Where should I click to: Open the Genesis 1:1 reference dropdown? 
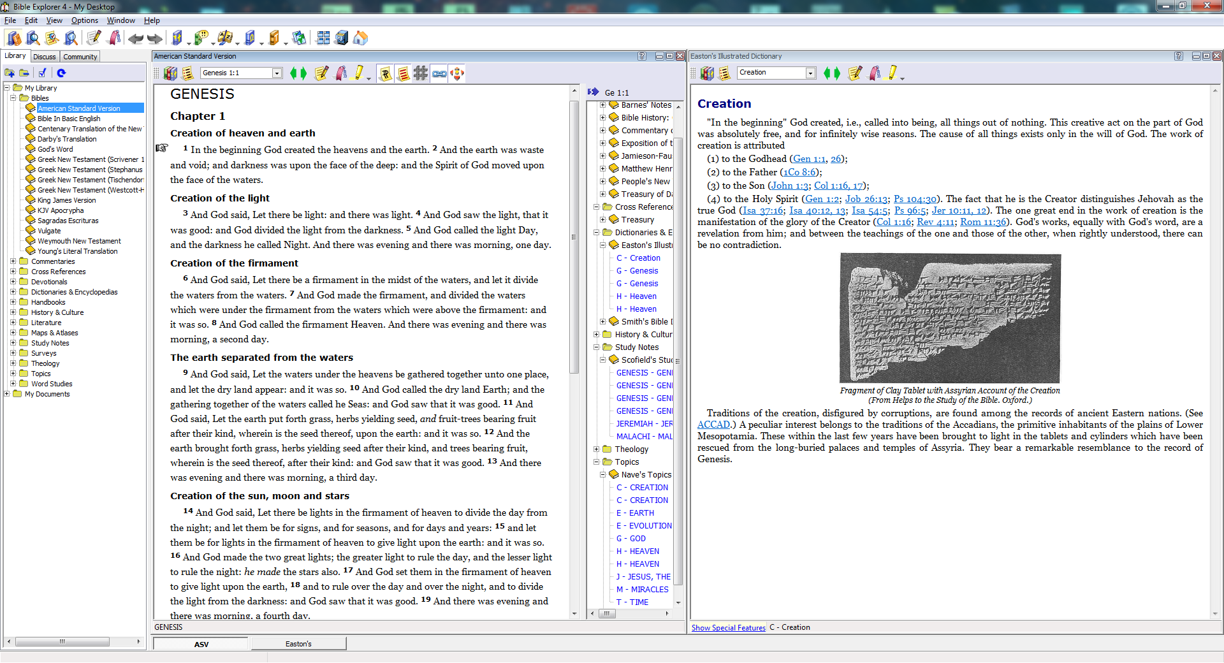pyautogui.click(x=277, y=73)
